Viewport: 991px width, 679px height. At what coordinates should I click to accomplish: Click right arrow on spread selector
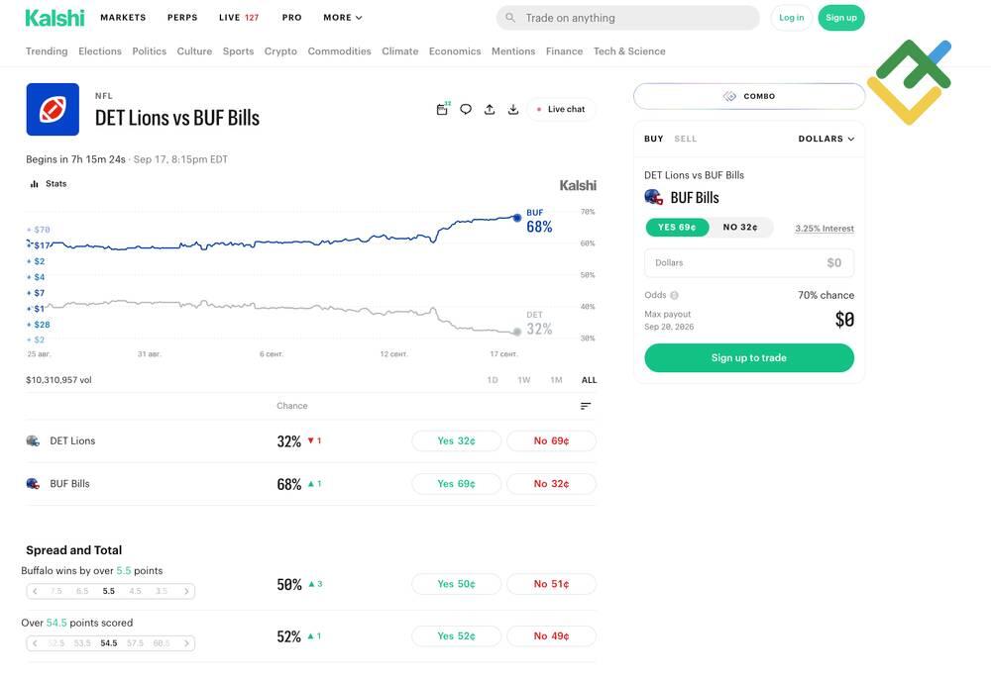tap(186, 591)
